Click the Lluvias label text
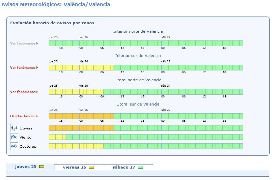272x180 pixels. pos(26,128)
